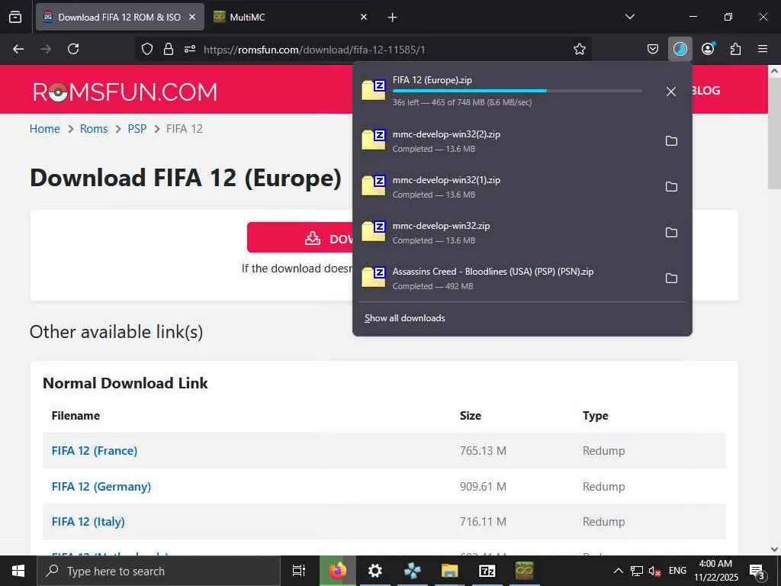Image resolution: width=781 pixels, height=586 pixels.
Task: Open Firefox application hamburger menu
Action: [x=763, y=49]
